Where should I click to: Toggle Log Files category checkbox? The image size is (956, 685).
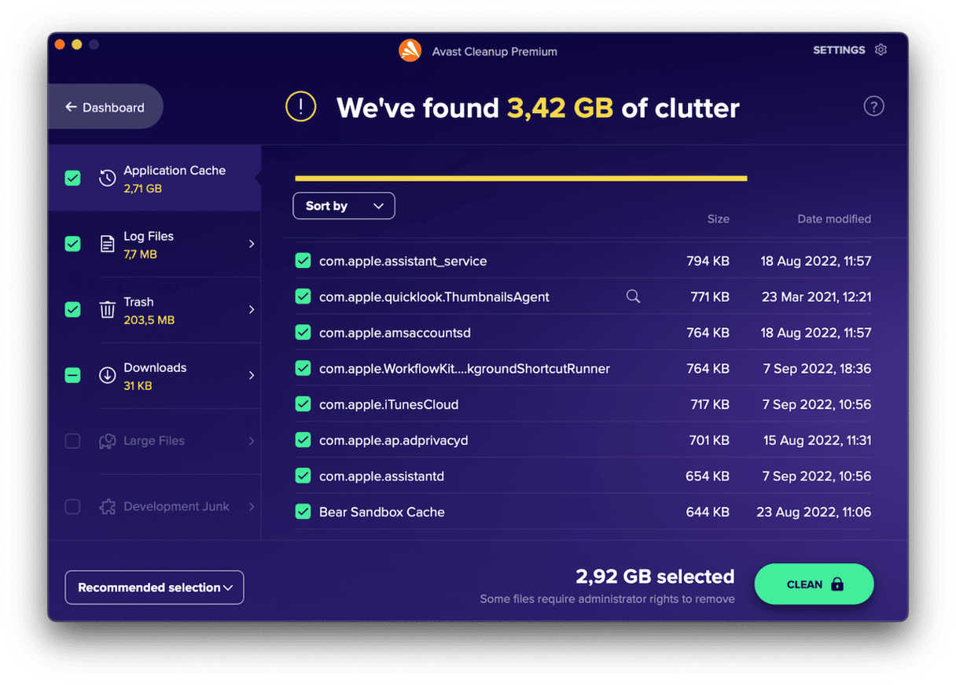(72, 245)
